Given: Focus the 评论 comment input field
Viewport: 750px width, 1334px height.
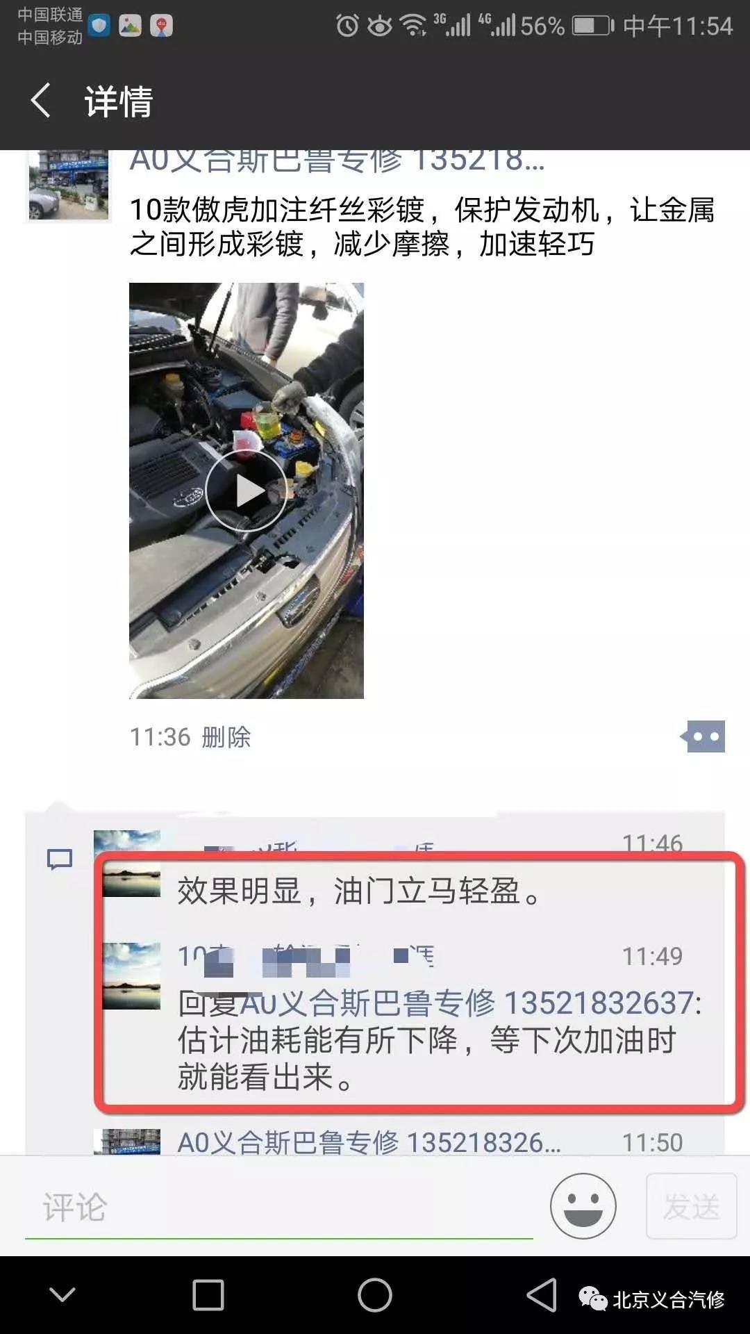Looking at the screenshot, I should coord(279,1208).
